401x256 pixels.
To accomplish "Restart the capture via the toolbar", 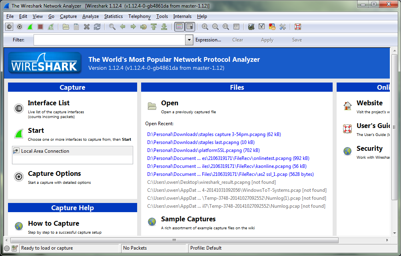I will [x=51, y=27].
